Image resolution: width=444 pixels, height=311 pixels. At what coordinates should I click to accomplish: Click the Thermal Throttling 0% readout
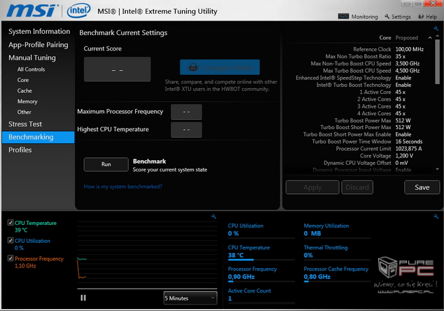308,255
